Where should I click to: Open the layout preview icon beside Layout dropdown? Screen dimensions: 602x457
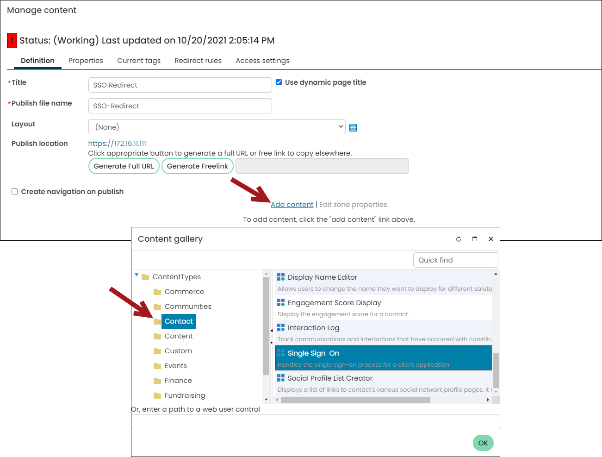[x=353, y=128]
